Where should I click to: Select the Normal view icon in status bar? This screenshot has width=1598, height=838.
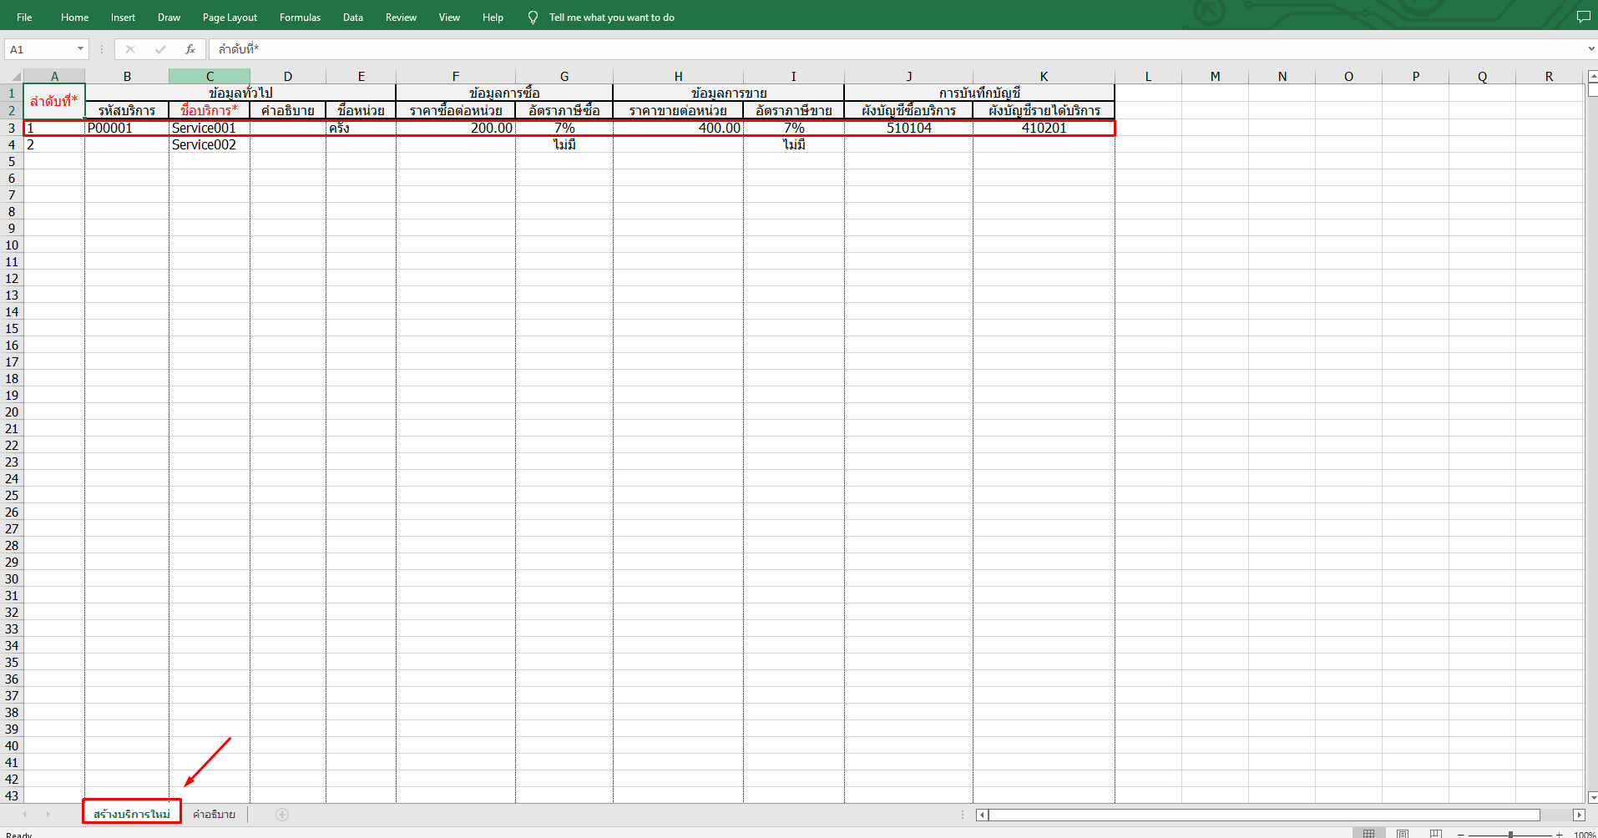coord(1368,832)
